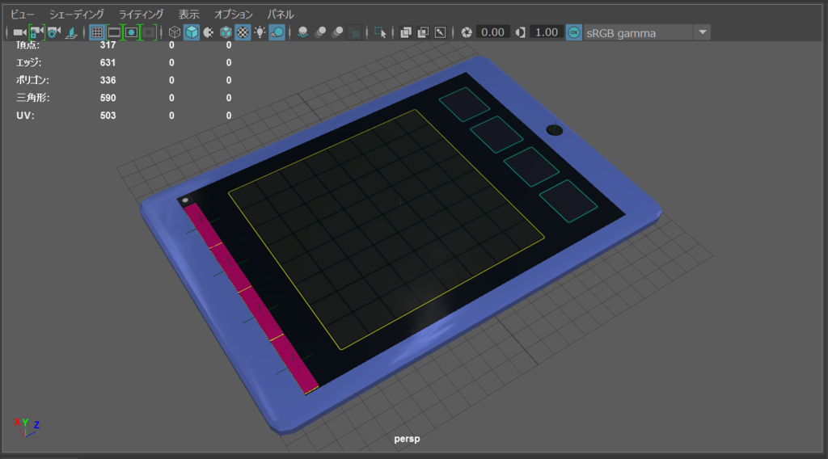Open the シェーディング menu
Viewport: 828px width, 459px height.
(x=77, y=15)
